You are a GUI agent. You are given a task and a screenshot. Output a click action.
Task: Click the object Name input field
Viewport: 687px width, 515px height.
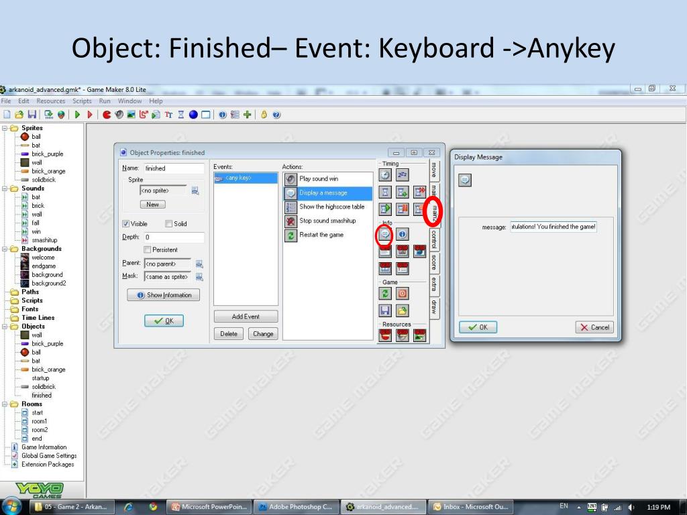pos(174,168)
